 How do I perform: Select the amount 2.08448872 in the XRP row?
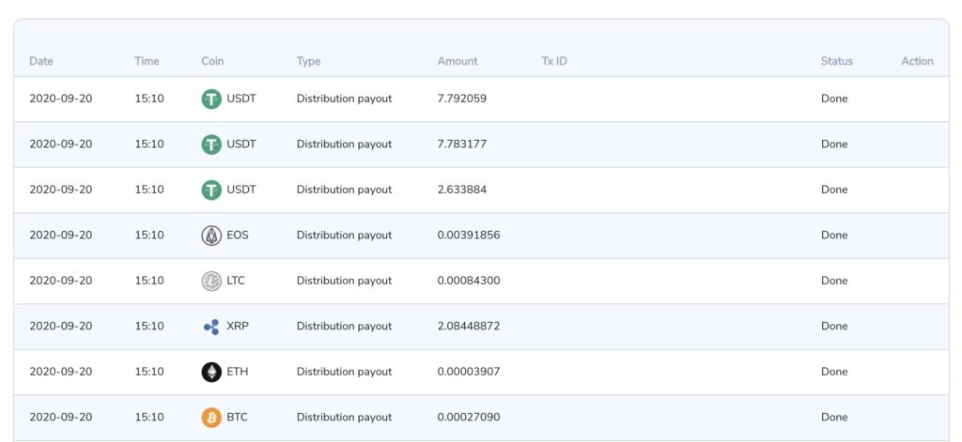pyautogui.click(x=469, y=327)
